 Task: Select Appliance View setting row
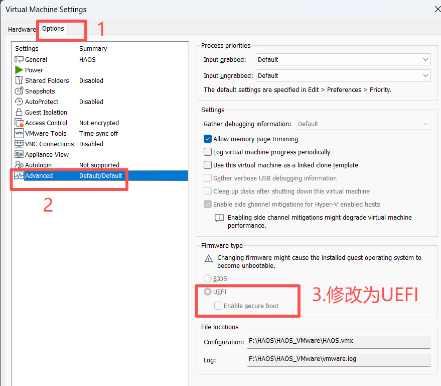(100, 154)
